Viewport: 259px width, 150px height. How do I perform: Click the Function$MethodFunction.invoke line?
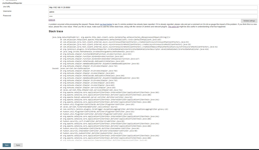tap(96, 54)
